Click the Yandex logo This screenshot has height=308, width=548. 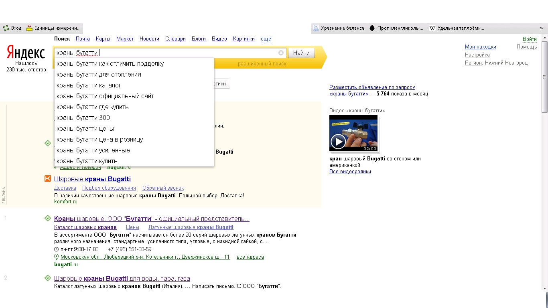[x=25, y=53]
